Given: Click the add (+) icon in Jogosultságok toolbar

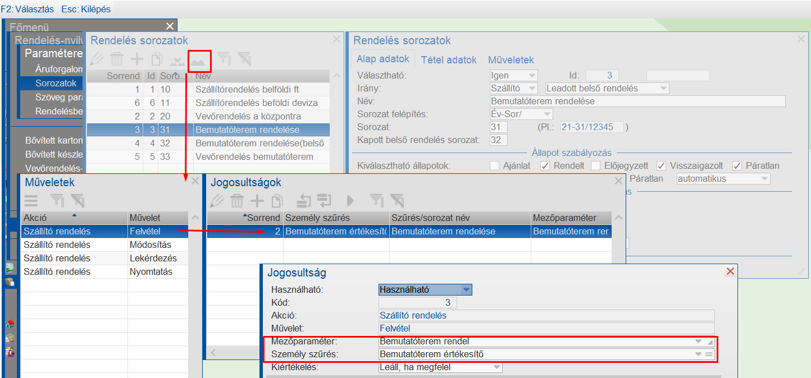Looking at the screenshot, I should pos(256,200).
